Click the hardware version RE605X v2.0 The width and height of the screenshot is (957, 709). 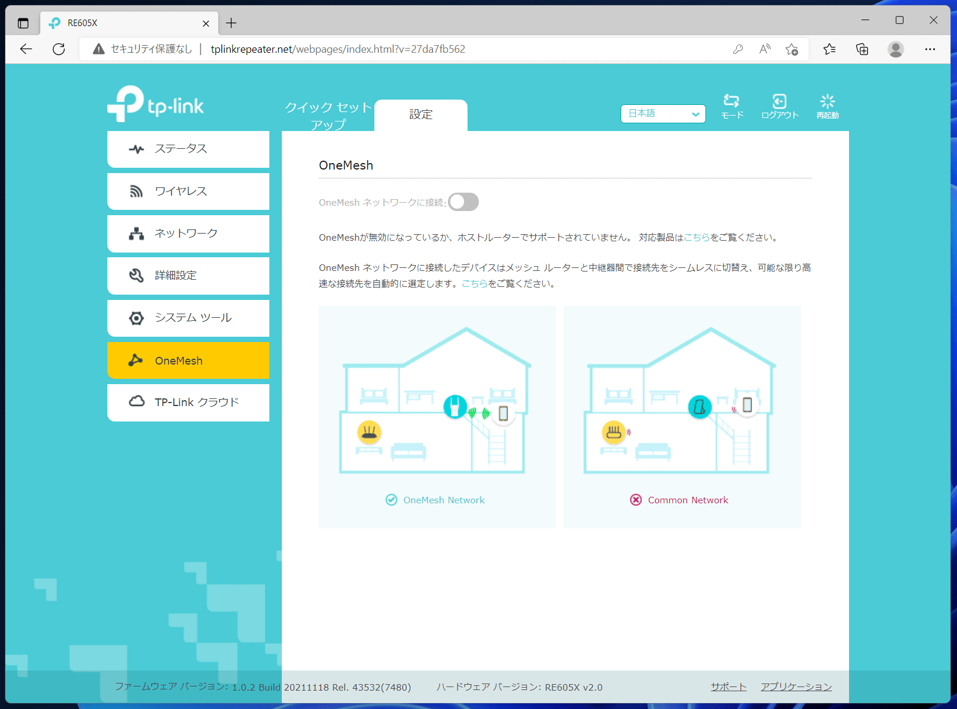pos(574,688)
